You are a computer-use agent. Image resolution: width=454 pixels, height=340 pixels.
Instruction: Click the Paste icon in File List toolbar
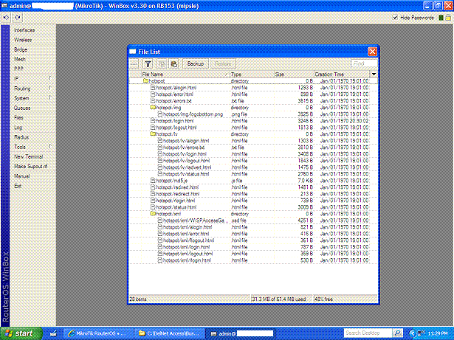(173, 63)
